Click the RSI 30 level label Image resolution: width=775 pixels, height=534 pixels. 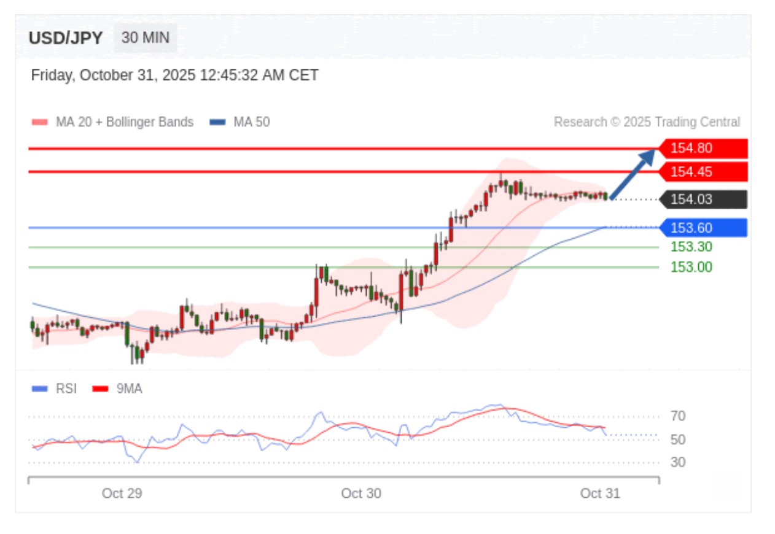click(678, 463)
